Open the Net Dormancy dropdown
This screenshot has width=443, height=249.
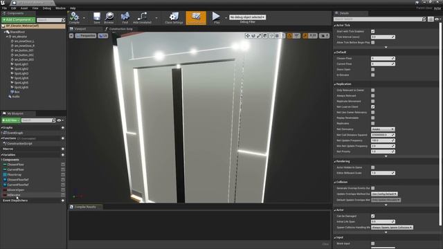[383, 129]
